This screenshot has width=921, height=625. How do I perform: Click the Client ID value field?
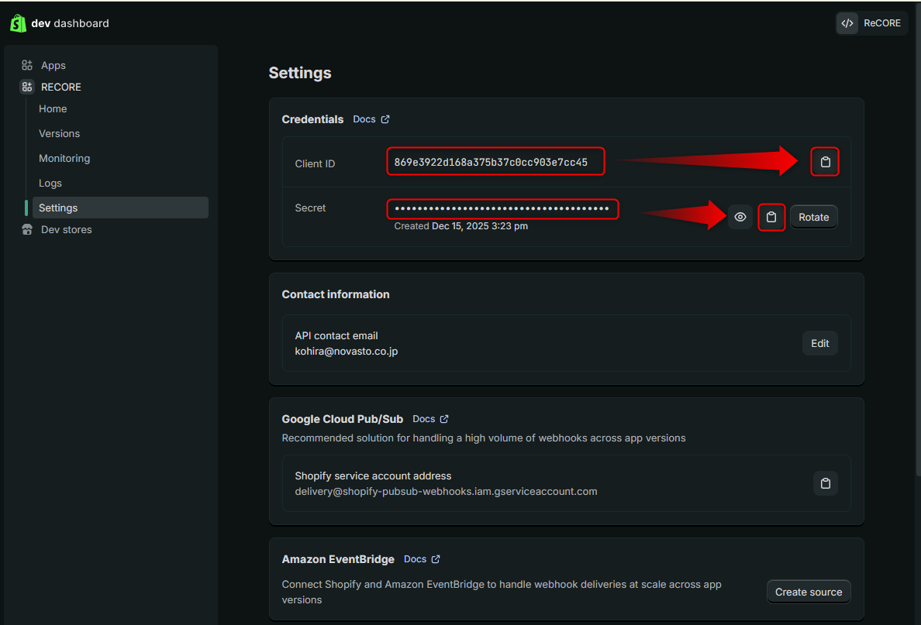point(495,163)
